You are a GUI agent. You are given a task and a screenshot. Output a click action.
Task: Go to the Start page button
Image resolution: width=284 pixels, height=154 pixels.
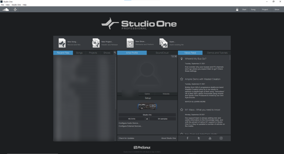tap(244, 10)
